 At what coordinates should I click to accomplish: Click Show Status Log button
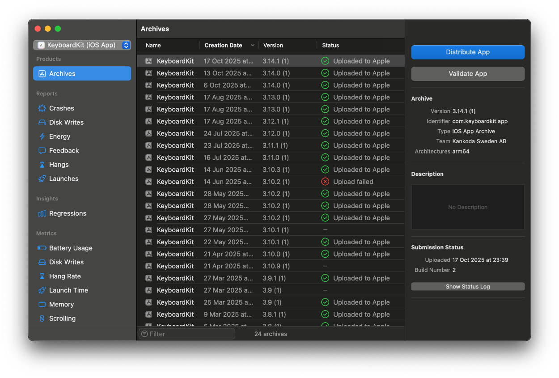click(467, 287)
